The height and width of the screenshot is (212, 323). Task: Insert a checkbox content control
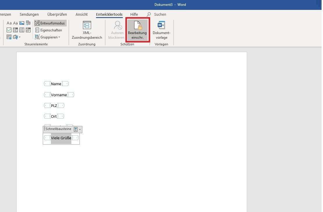coord(9,30)
